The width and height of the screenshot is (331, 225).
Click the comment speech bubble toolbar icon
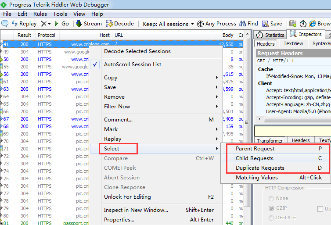click(x=5, y=24)
